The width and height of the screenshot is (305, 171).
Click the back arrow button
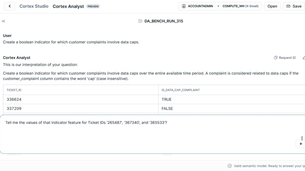point(10,6)
